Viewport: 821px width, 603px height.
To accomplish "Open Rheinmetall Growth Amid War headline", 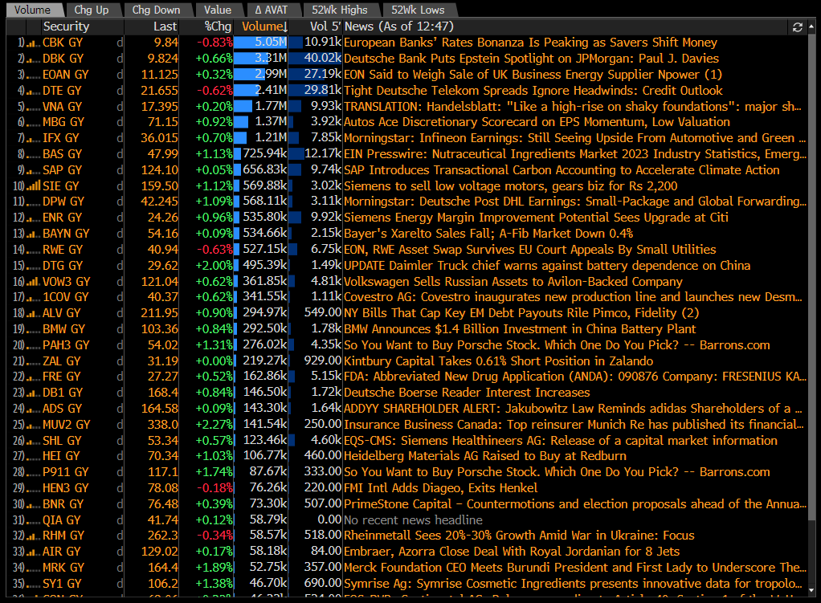I will (x=519, y=536).
